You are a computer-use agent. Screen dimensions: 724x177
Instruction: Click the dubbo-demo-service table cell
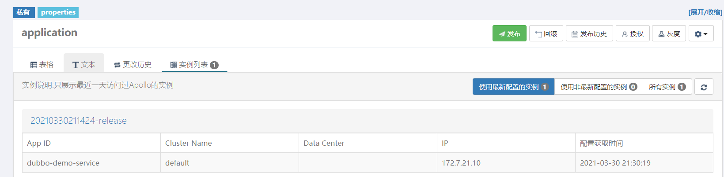tap(91, 163)
